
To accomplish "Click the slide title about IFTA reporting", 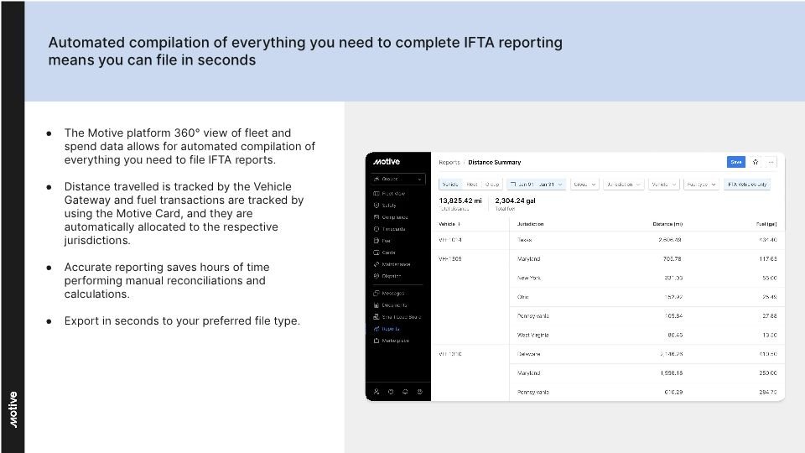I will [x=305, y=51].
